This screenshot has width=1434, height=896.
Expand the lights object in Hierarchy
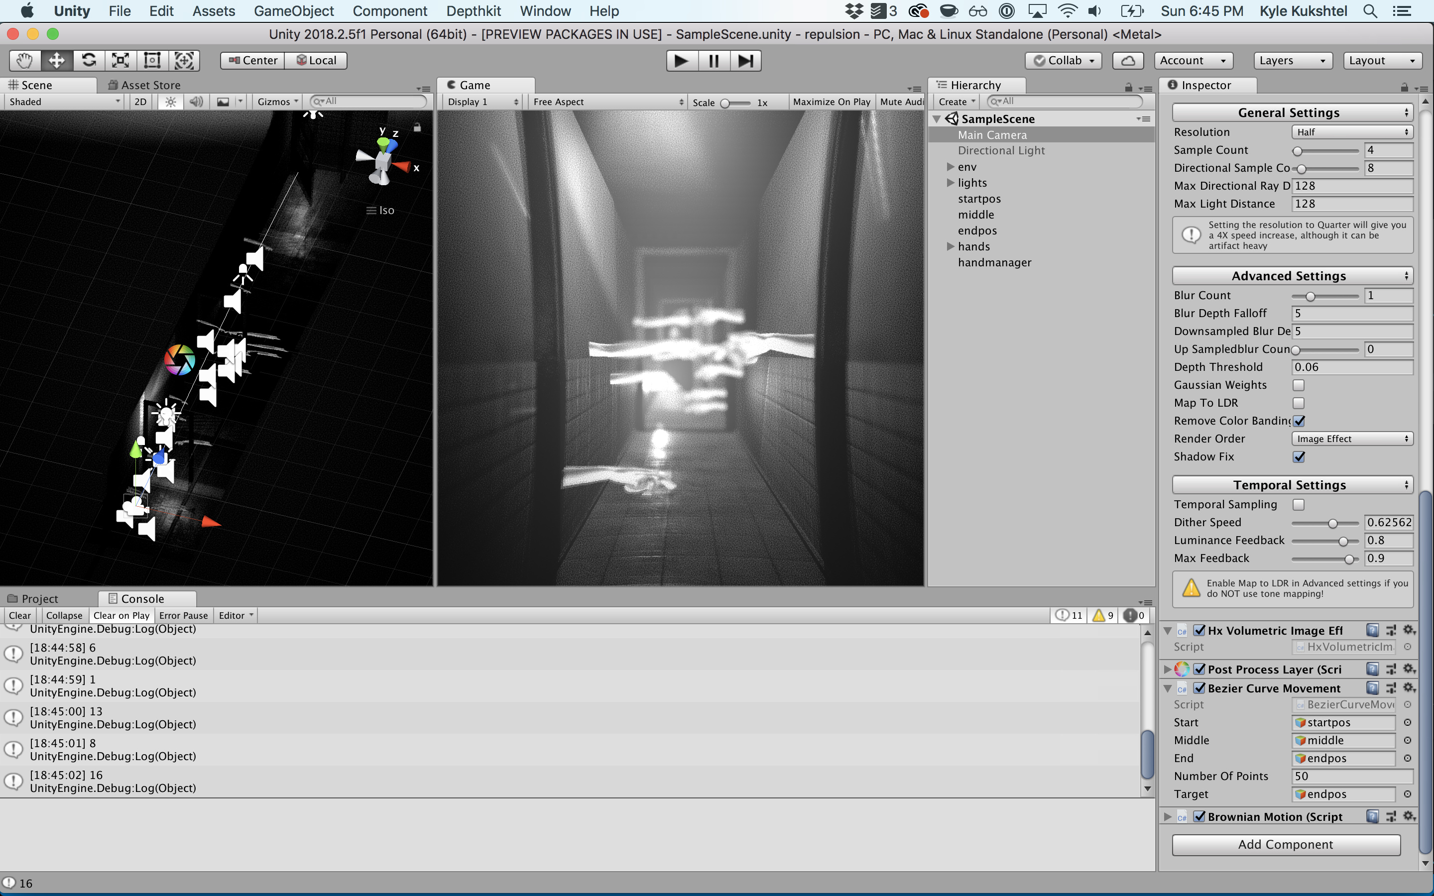(951, 183)
